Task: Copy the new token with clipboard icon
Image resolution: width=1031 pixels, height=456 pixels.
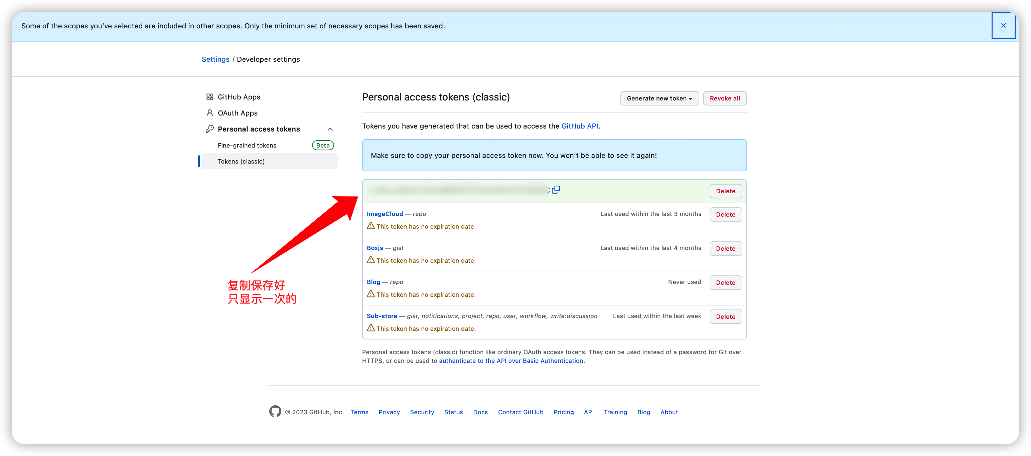Action: 556,190
